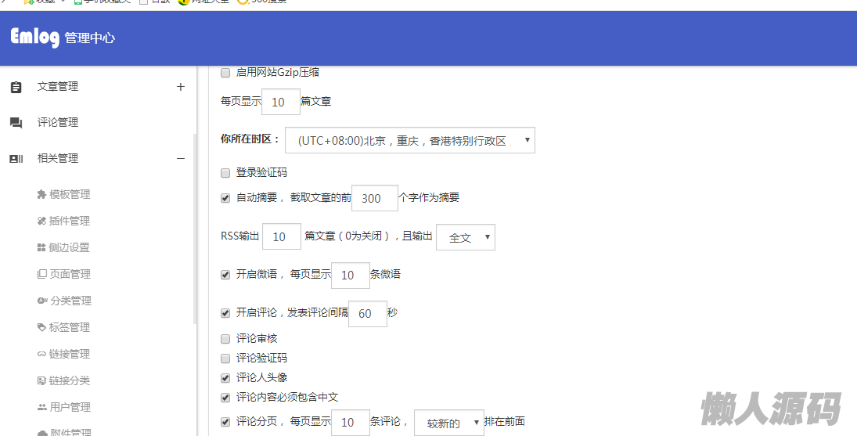Image resolution: width=857 pixels, height=436 pixels.
Task: Click the 管理中心 header title
Action: tap(90, 38)
